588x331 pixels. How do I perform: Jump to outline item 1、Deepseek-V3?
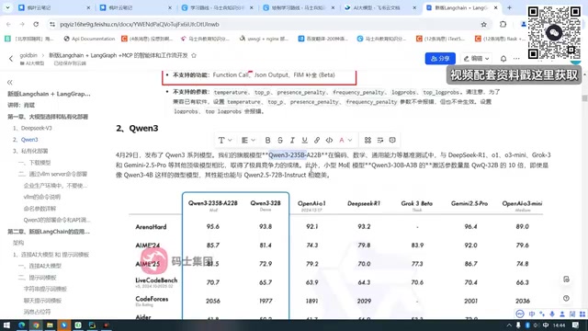point(32,128)
